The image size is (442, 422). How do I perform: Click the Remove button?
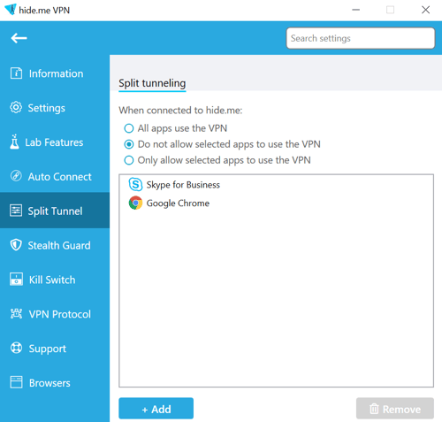[395, 409]
